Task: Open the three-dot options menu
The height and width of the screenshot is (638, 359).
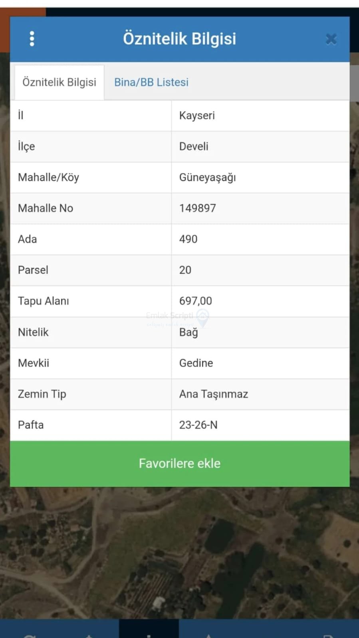Action: tap(32, 39)
